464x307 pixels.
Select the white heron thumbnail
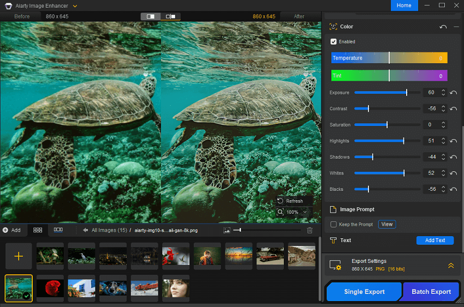coord(81,256)
